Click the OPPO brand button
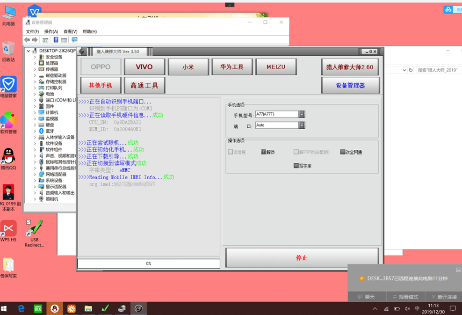 [101, 67]
